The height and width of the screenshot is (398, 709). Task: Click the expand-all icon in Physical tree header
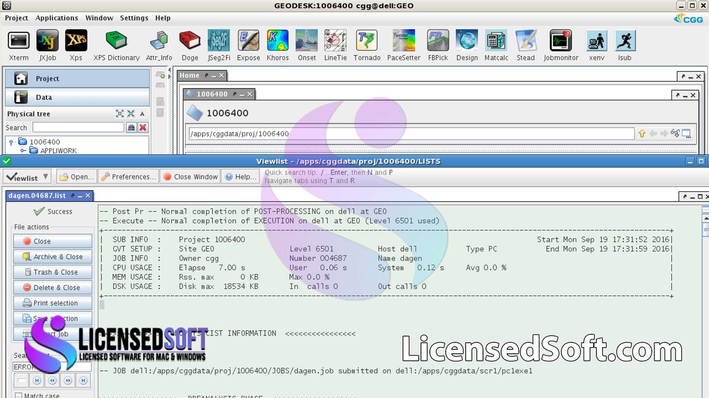pos(120,114)
